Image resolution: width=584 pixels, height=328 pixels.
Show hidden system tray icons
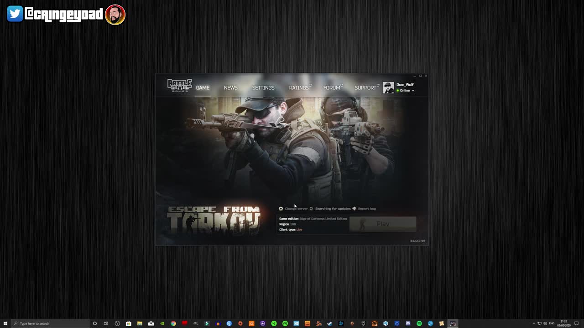(534, 323)
